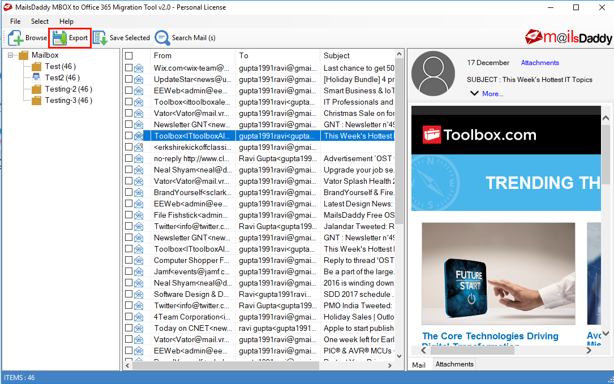The height and width of the screenshot is (384, 614).
Task: Click the preview pane horizontal scrollbar thumb
Action: coord(473,351)
